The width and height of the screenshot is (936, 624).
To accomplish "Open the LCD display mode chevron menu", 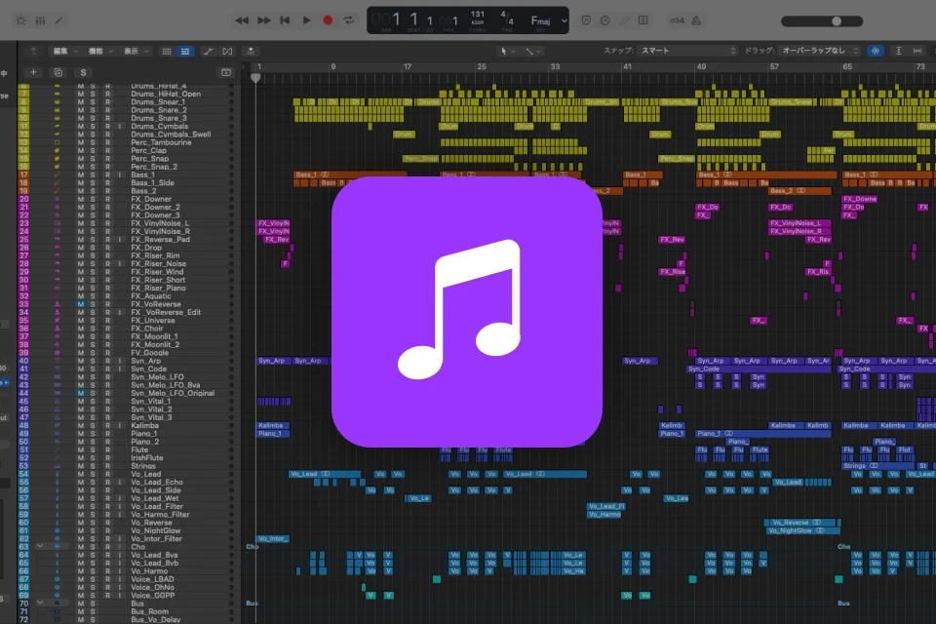I will coord(565,20).
